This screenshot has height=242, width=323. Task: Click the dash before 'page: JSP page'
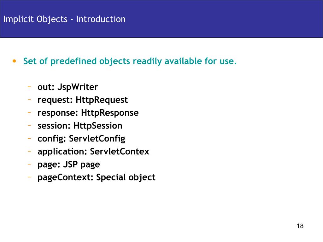(x=29, y=164)
